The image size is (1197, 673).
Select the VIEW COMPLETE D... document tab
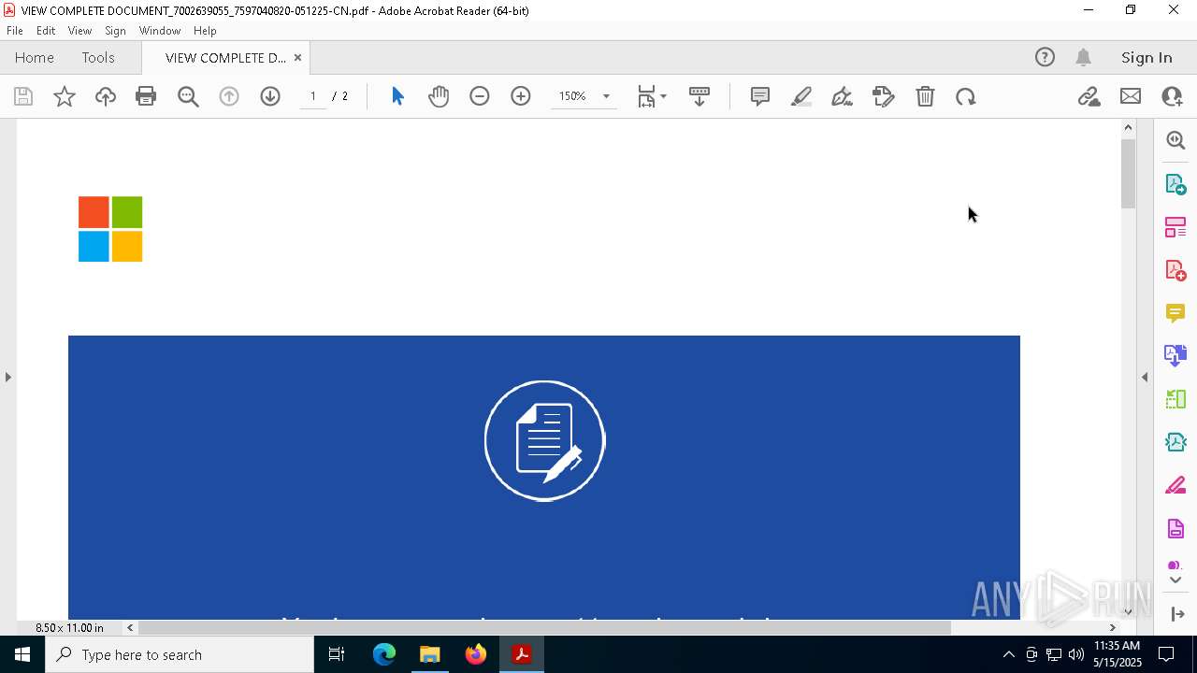point(225,58)
